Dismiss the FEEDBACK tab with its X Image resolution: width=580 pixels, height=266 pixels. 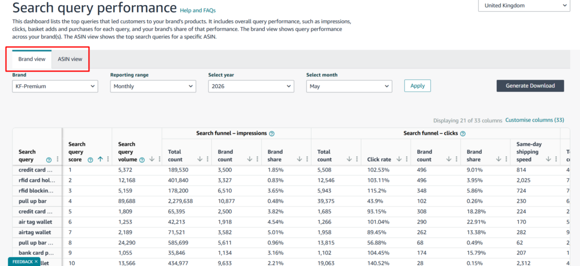click(x=36, y=261)
